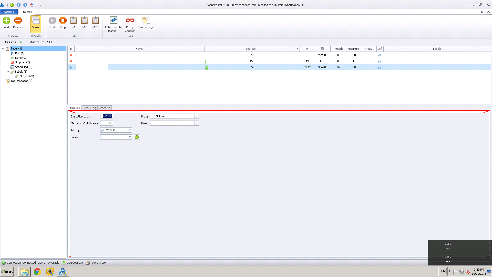Open the Proxy 'Not use' dropdown
This screenshot has height=277, width=492.
[x=197, y=116]
